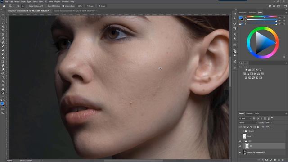Click the 100% zoom button
288x162 pixels.
tap(80, 6)
